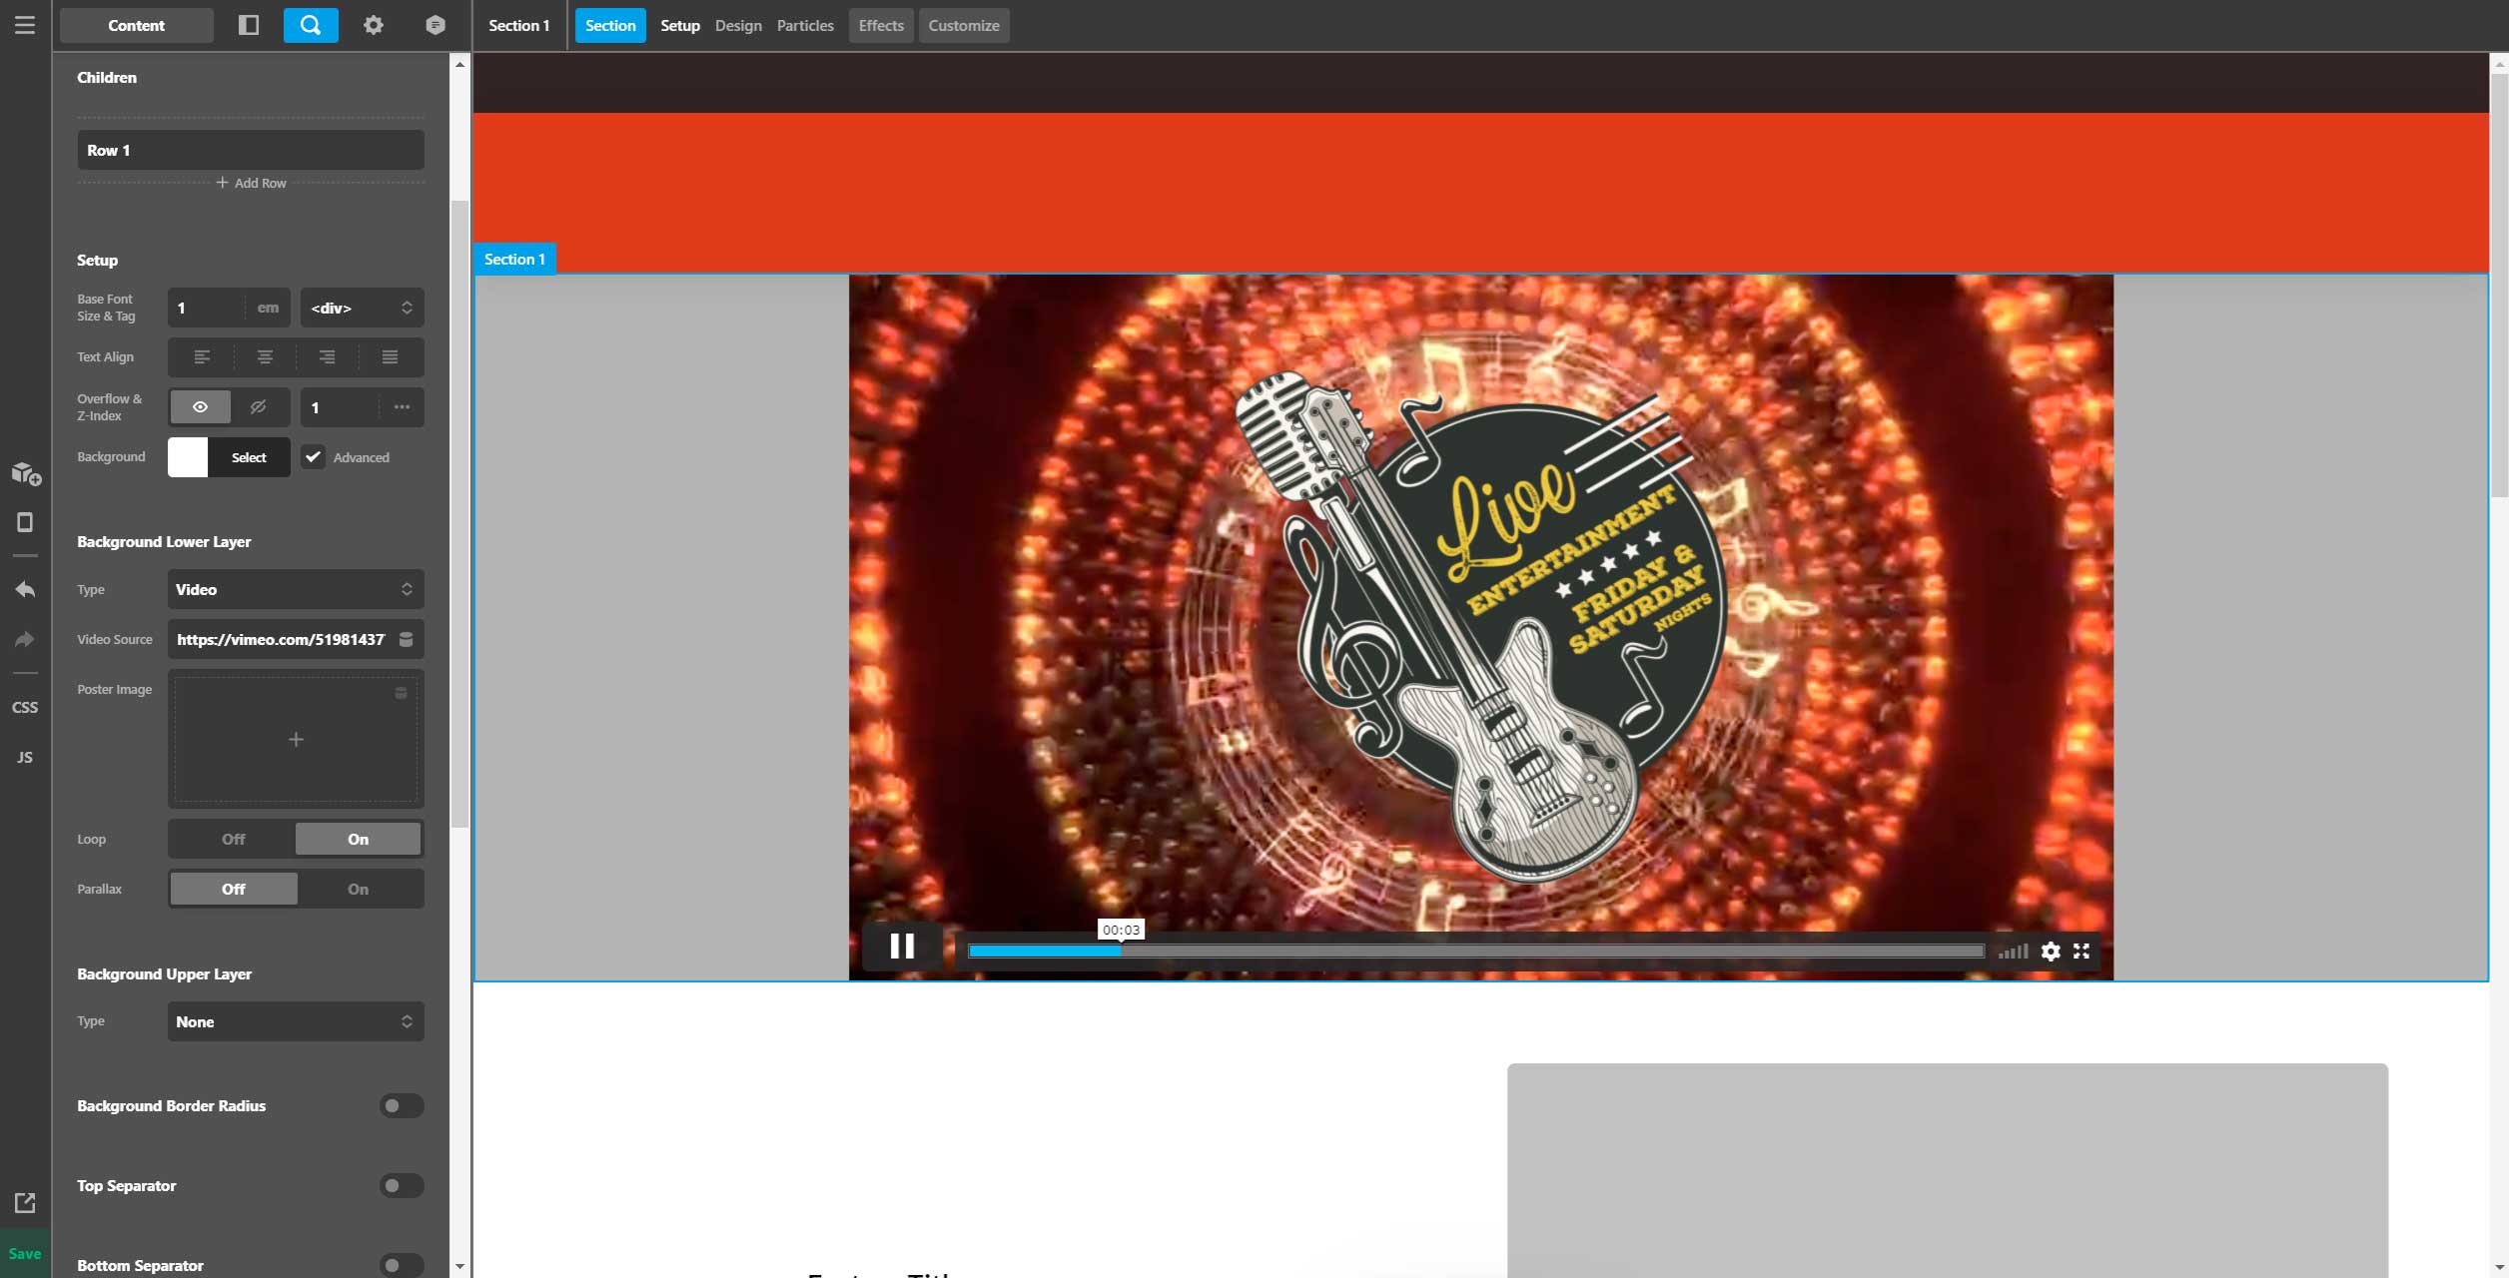Turn Loop off
Screen dimensions: 2509x1278
coord(233,840)
